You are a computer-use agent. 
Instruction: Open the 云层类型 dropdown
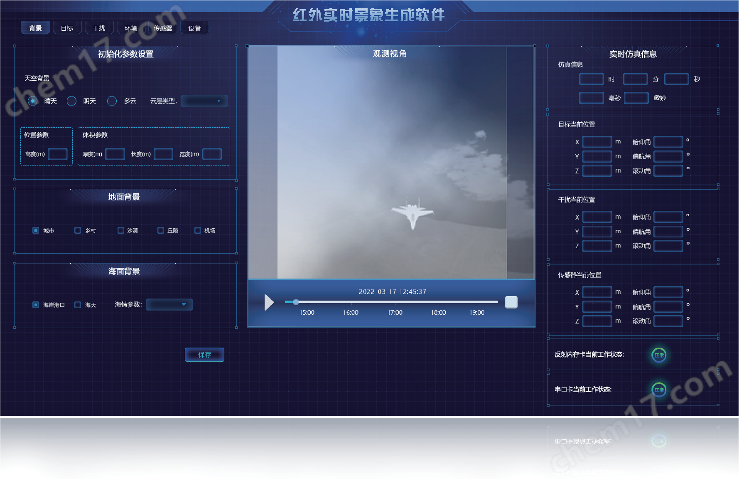tap(204, 101)
